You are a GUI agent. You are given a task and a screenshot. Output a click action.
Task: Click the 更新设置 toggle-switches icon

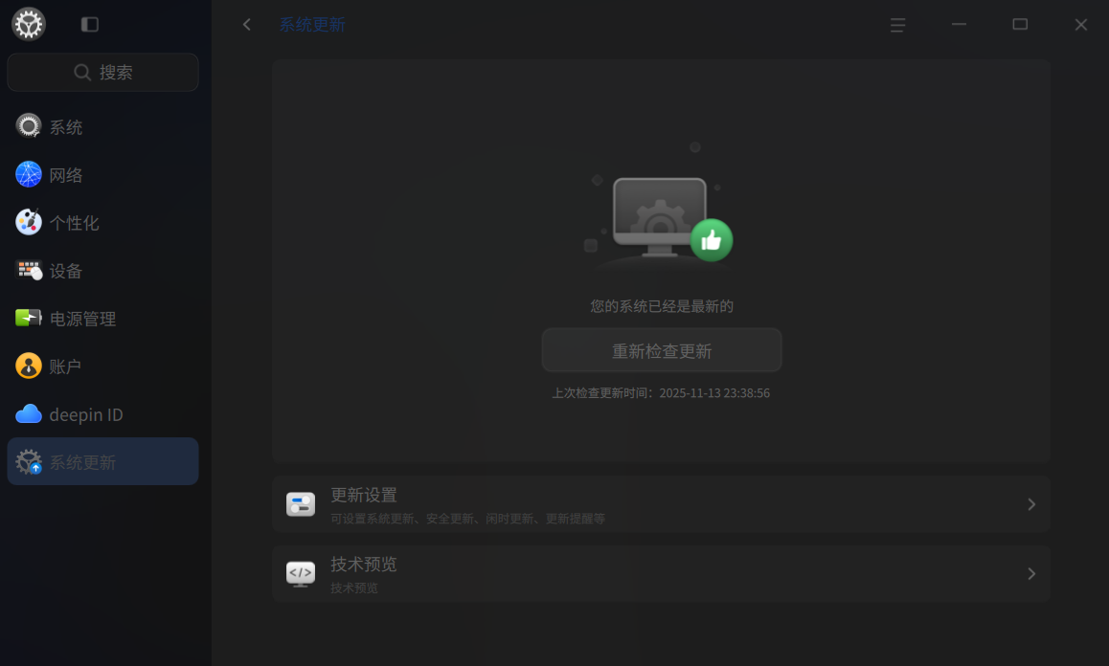click(301, 504)
